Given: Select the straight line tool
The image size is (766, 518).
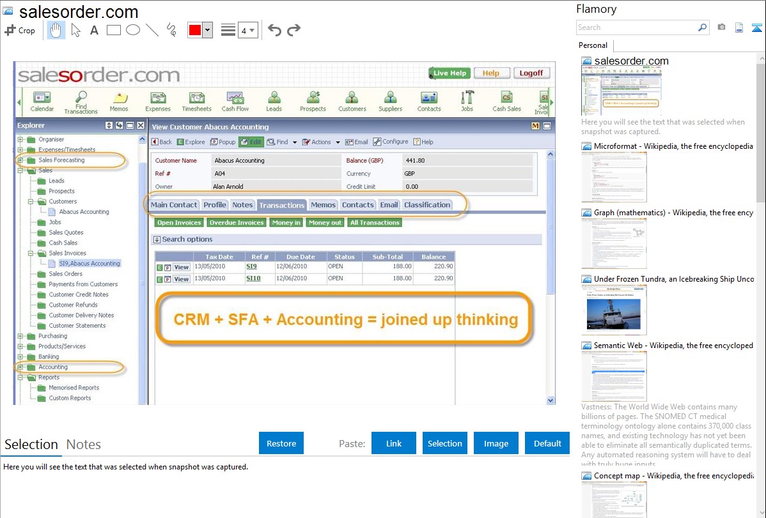Looking at the screenshot, I should (152, 30).
